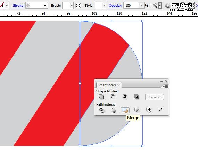Switch to the Pathfinder tab

pos(107,85)
